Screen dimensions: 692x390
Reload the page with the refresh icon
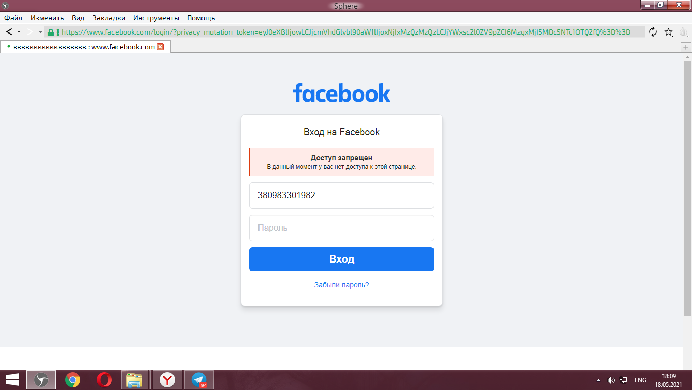click(x=653, y=32)
